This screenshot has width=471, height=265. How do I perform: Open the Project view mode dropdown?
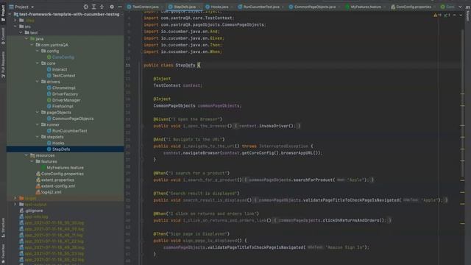[21, 7]
